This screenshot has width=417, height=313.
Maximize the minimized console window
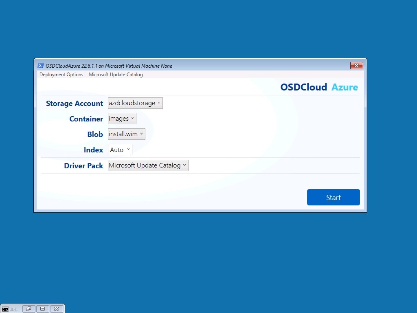coord(42,309)
